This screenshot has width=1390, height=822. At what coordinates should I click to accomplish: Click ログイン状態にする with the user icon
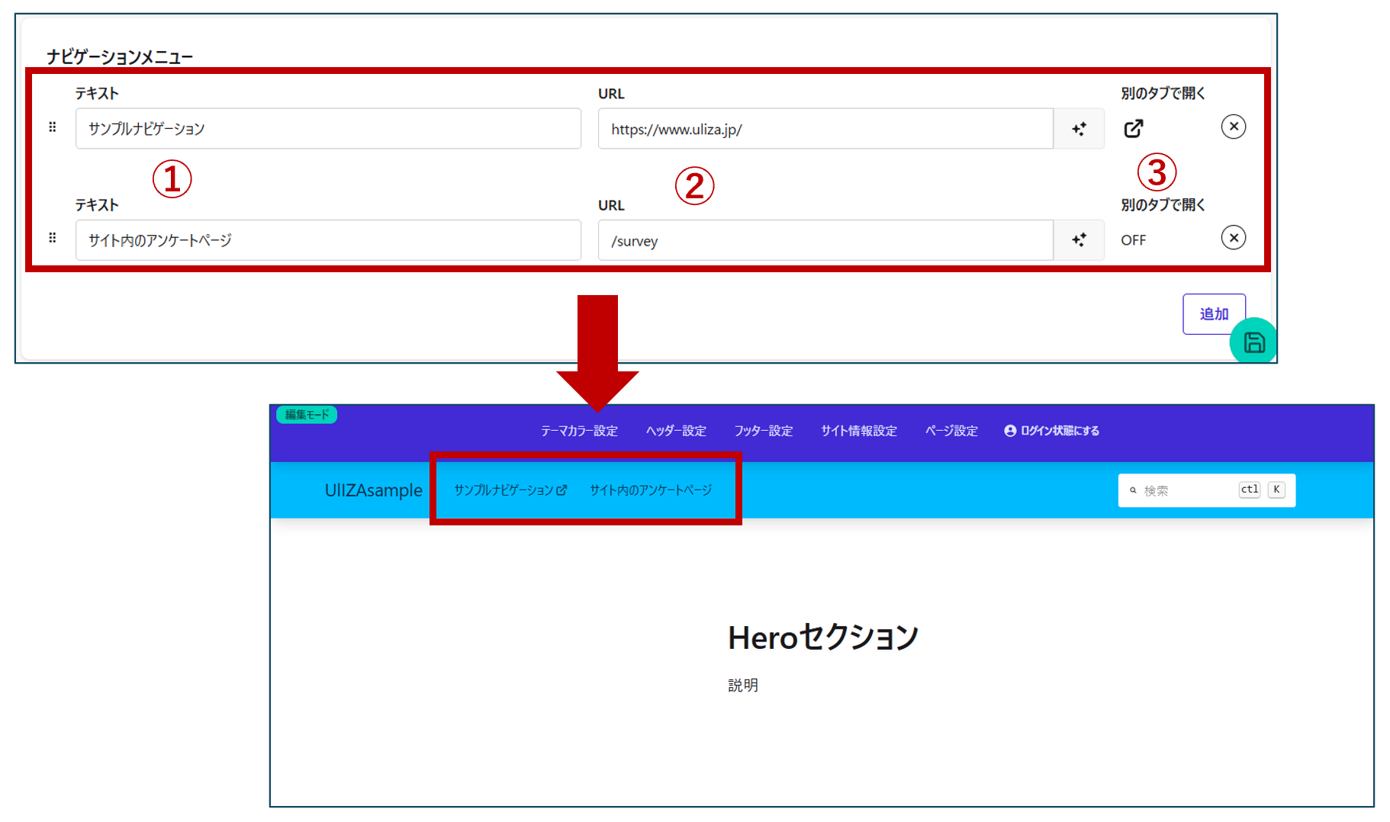[x=1052, y=431]
